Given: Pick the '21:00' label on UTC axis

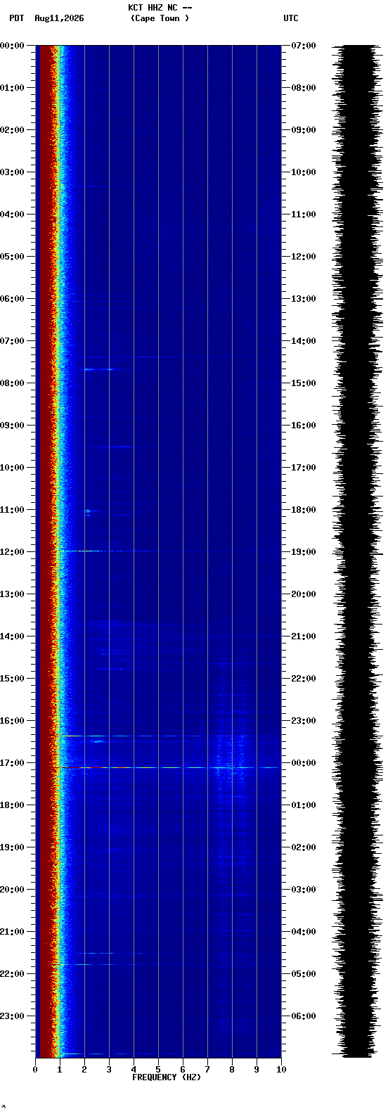Looking at the screenshot, I should point(304,636).
